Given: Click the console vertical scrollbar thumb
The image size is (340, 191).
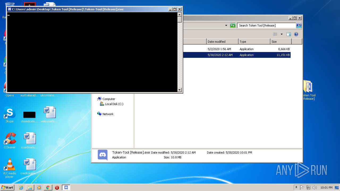Looking at the screenshot, I should tap(180, 20).
